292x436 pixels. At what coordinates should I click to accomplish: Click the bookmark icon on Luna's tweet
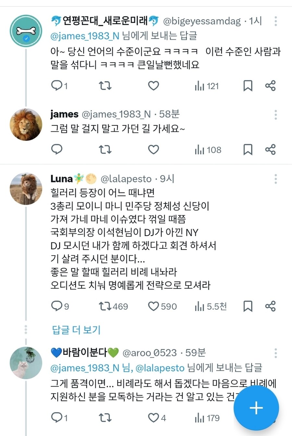[x=248, y=306]
